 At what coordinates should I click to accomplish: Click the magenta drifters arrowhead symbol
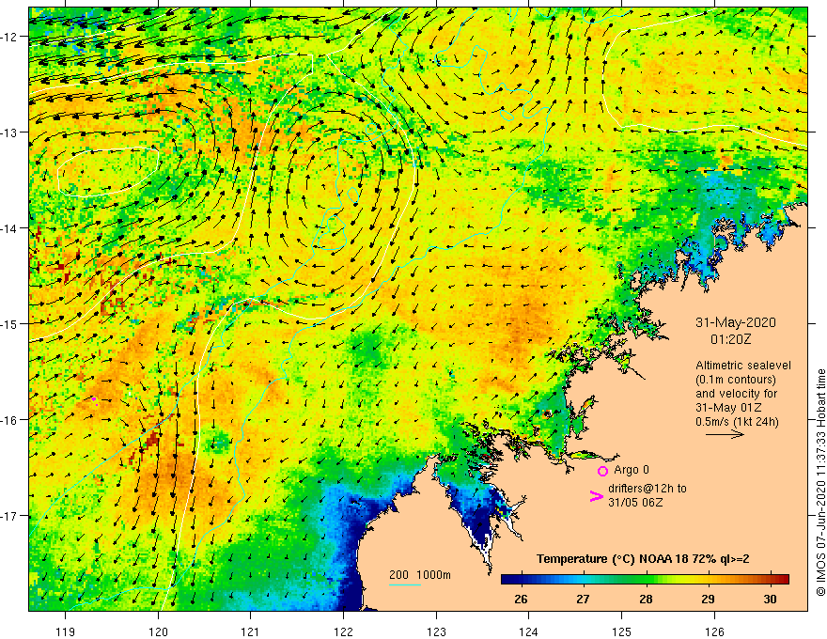(x=596, y=496)
